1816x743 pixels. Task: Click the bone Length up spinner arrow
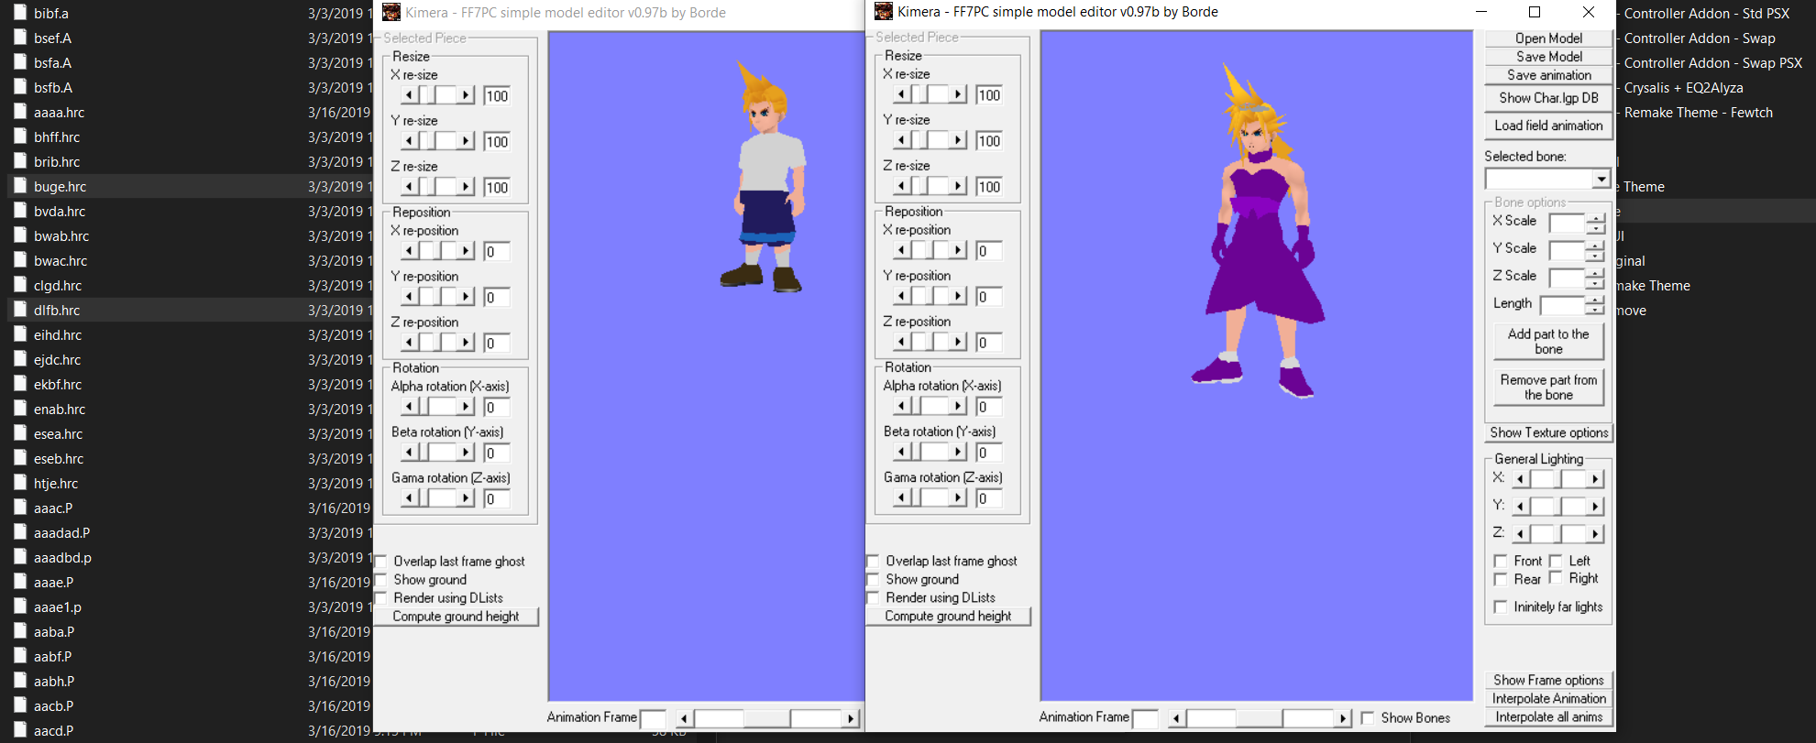[x=1596, y=300]
